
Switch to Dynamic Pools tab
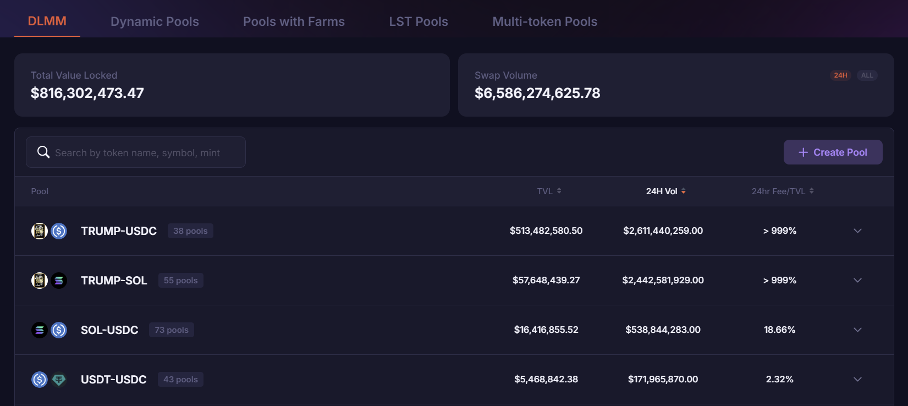[x=155, y=21]
